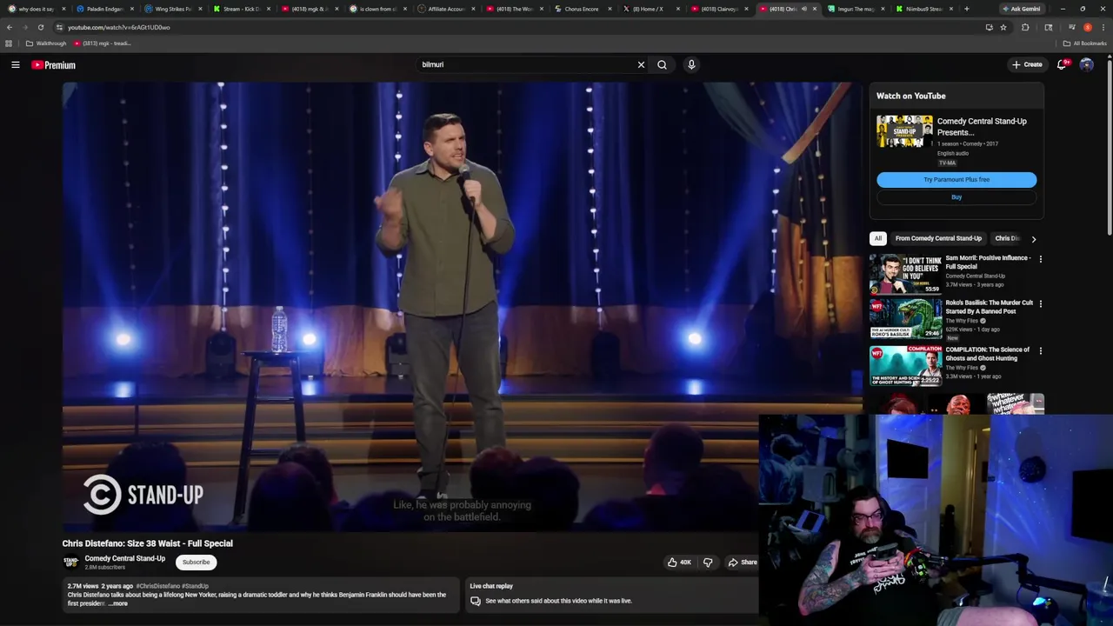The height and width of the screenshot is (626, 1113).
Task: Expand the video description with ...more
Action: point(118,603)
